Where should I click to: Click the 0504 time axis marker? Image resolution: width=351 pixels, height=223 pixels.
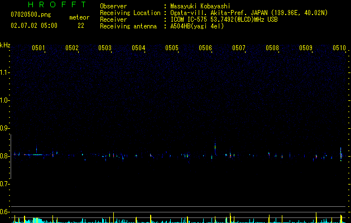coord(138,48)
